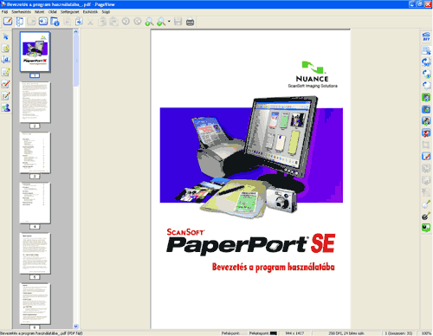Viewport: 433px width, 336px height.
Task: Choose the selection arrow tool on left
Action: [x=6, y=36]
